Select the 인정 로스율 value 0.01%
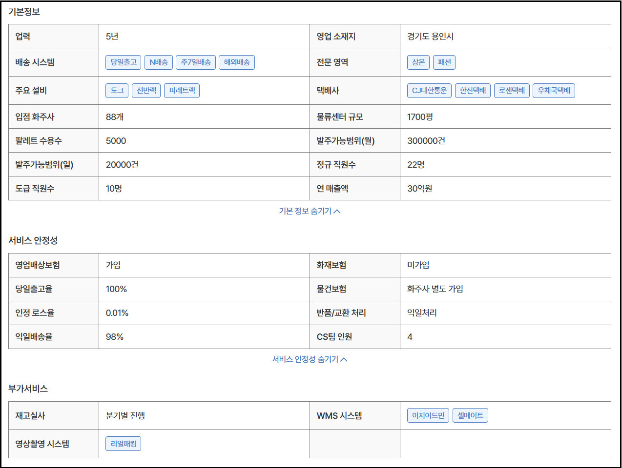Viewport: 622px width, 468px height. 117,313
